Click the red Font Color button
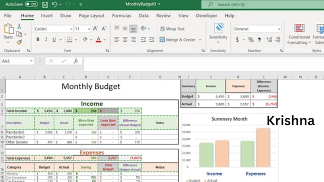This screenshot has height=182, width=324. pos(99,39)
